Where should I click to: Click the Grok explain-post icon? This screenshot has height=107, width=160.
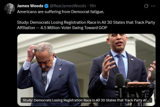[146, 6]
